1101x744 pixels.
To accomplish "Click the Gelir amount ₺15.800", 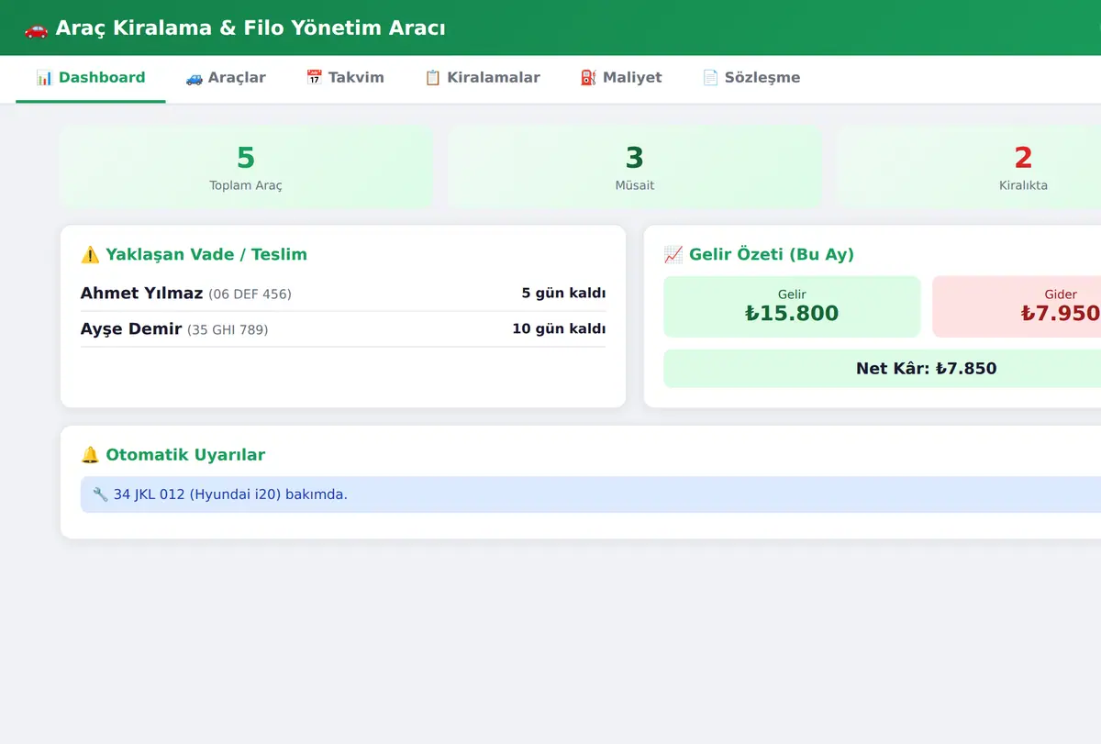I will [x=792, y=313].
